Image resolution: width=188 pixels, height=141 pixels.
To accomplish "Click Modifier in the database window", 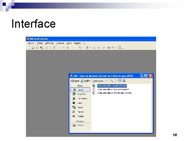I will tap(86, 81).
